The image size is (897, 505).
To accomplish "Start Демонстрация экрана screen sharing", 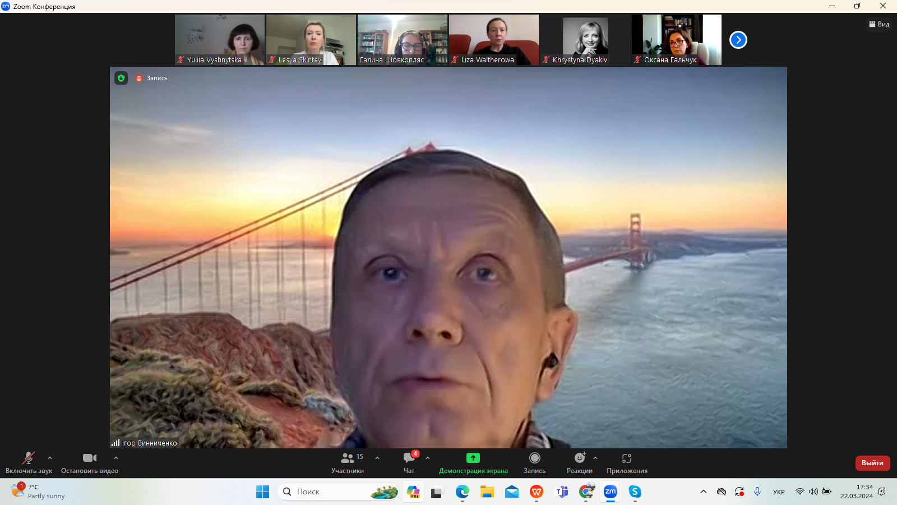I will tap(473, 463).
